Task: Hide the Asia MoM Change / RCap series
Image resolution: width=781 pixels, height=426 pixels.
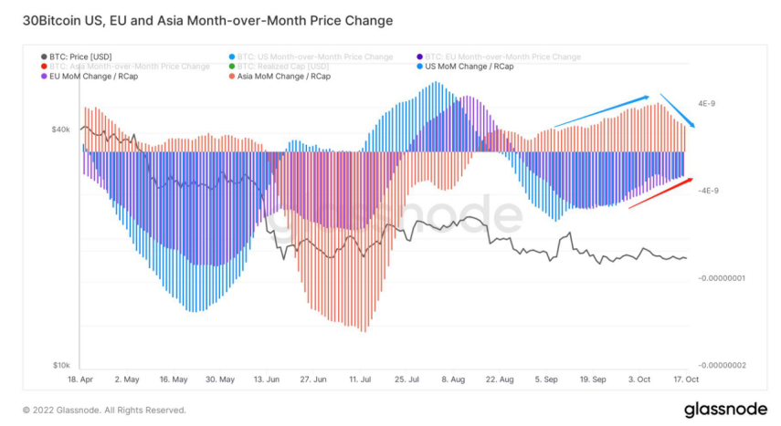Action: pyautogui.click(x=282, y=77)
